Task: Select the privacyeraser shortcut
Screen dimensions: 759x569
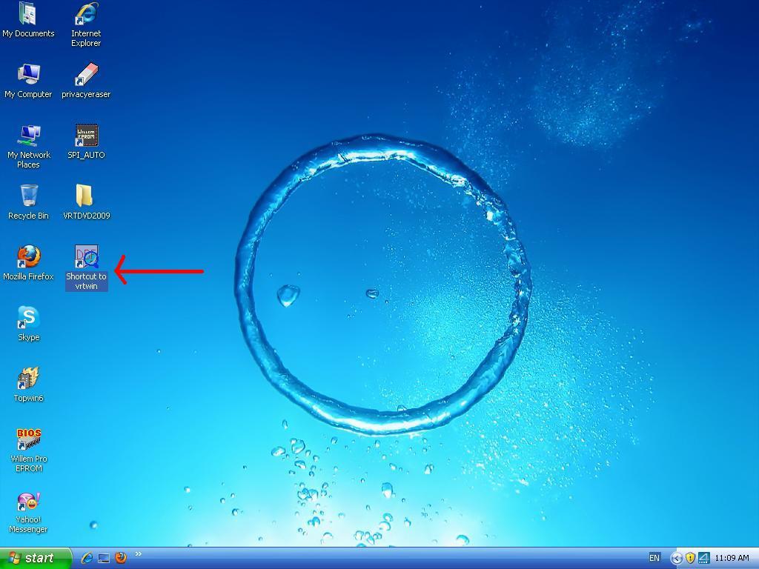Action: click(86, 75)
